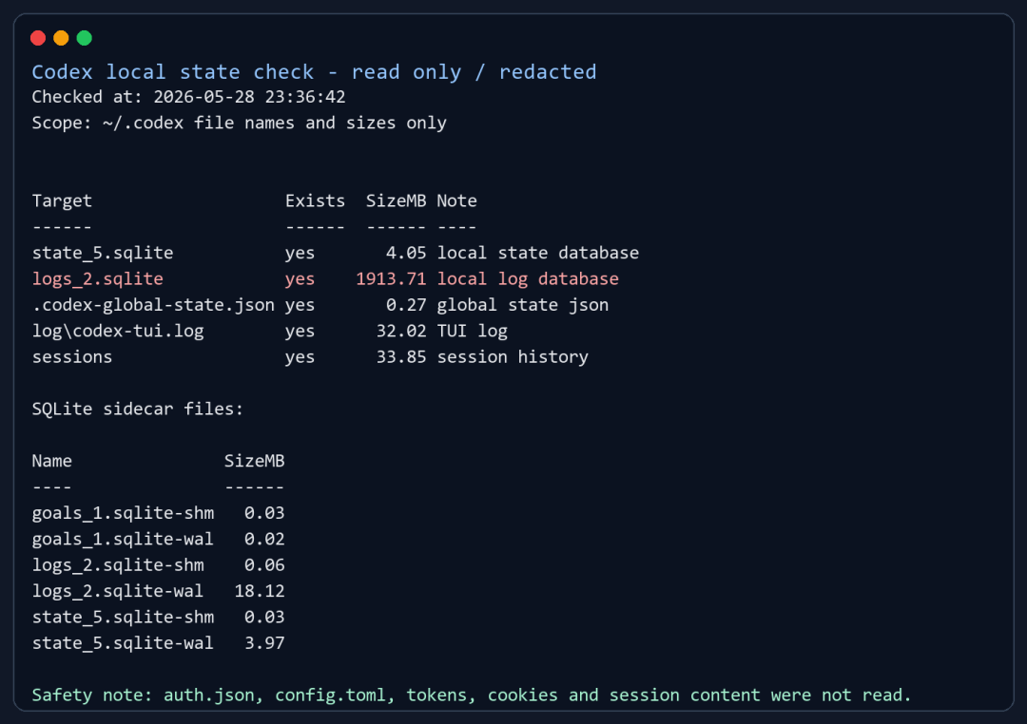Screen dimensions: 1027x724
Task: Select 'logs_2.sqlite-wal' file name
Action: tap(118, 591)
